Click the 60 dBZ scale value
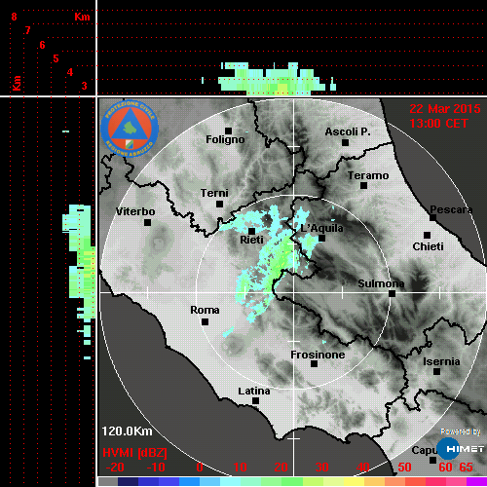This screenshot has height=487, width=487. click(445, 468)
